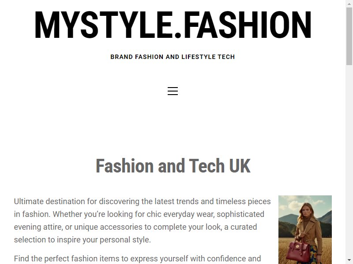
Task: Click the vertical scrollbar thumb
Action: coord(349,36)
